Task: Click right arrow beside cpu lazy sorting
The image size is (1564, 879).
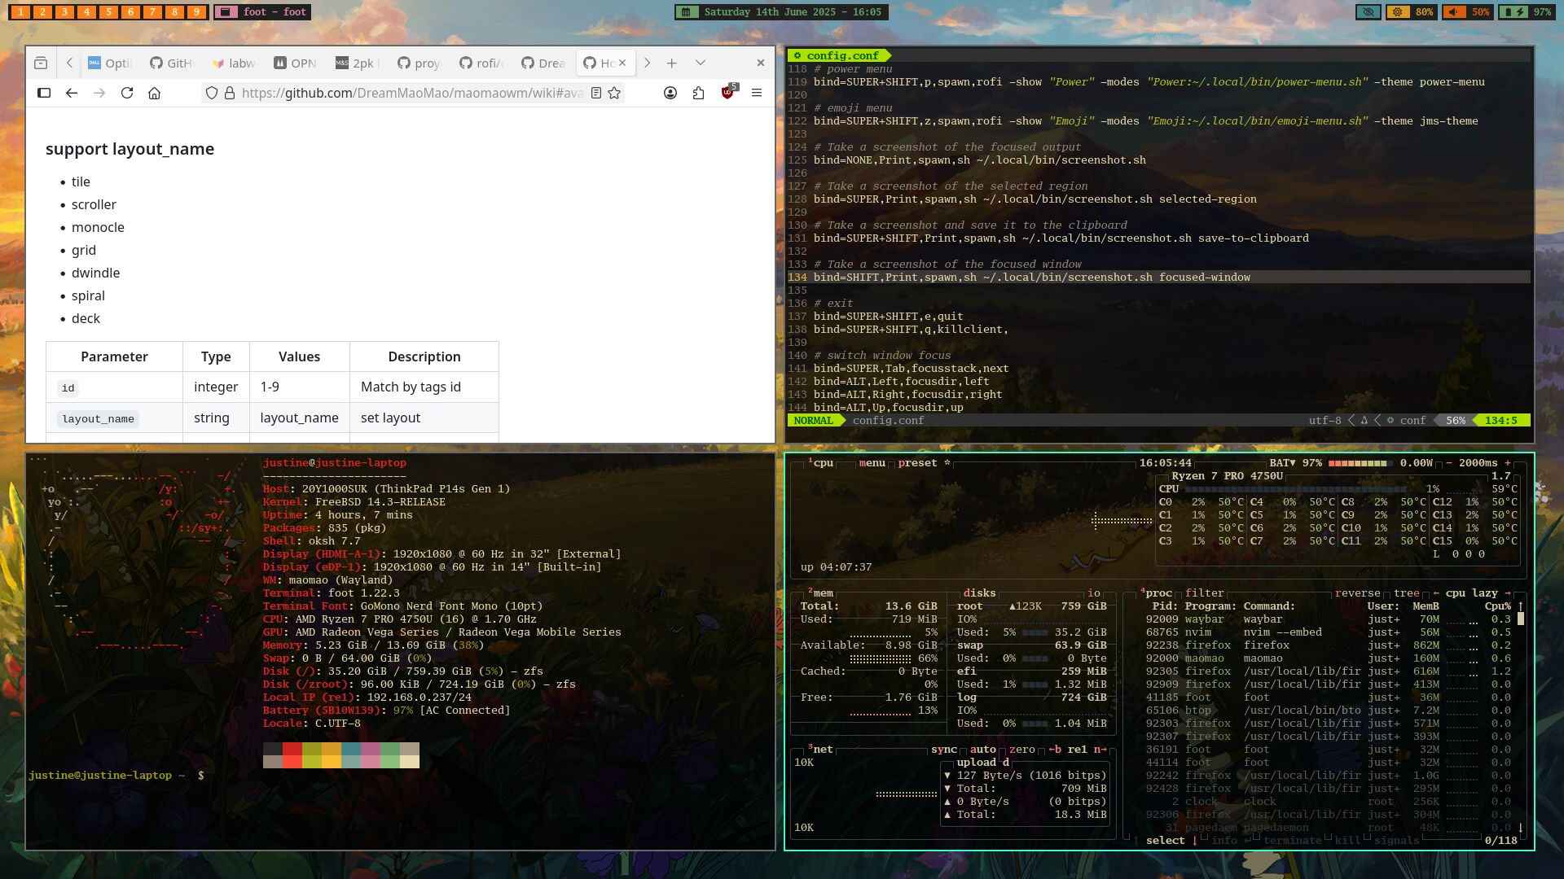Action: pyautogui.click(x=1508, y=593)
